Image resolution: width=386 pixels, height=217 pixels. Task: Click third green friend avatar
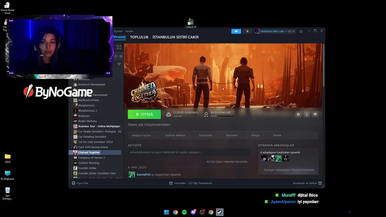(x=278, y=158)
